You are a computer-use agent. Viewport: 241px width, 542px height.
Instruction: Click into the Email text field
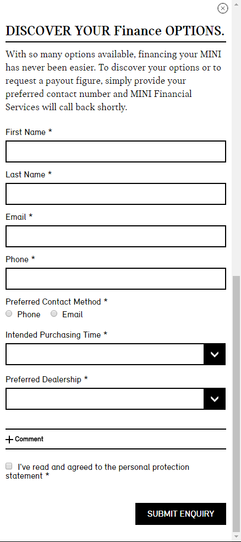point(116,236)
